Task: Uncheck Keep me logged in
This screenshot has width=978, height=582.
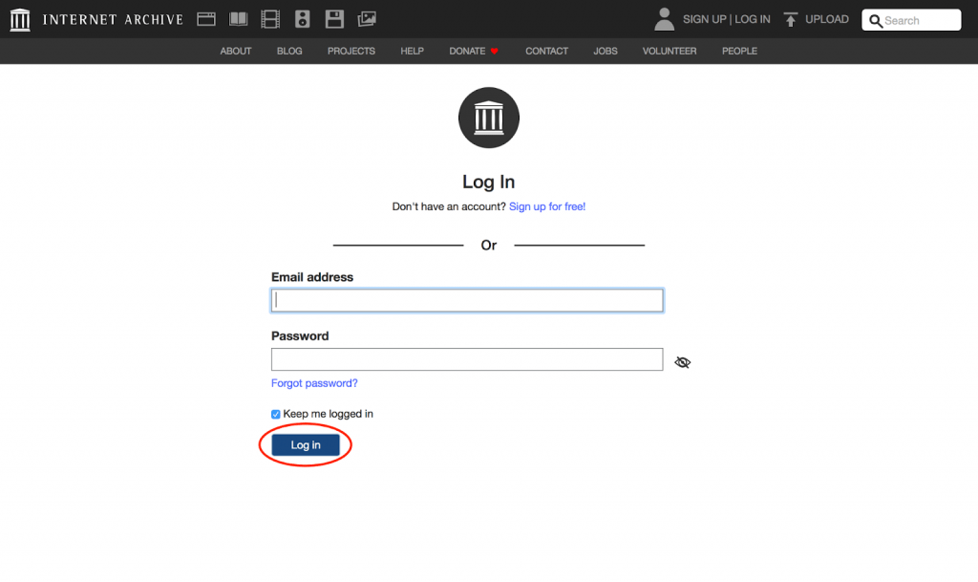Action: point(276,414)
